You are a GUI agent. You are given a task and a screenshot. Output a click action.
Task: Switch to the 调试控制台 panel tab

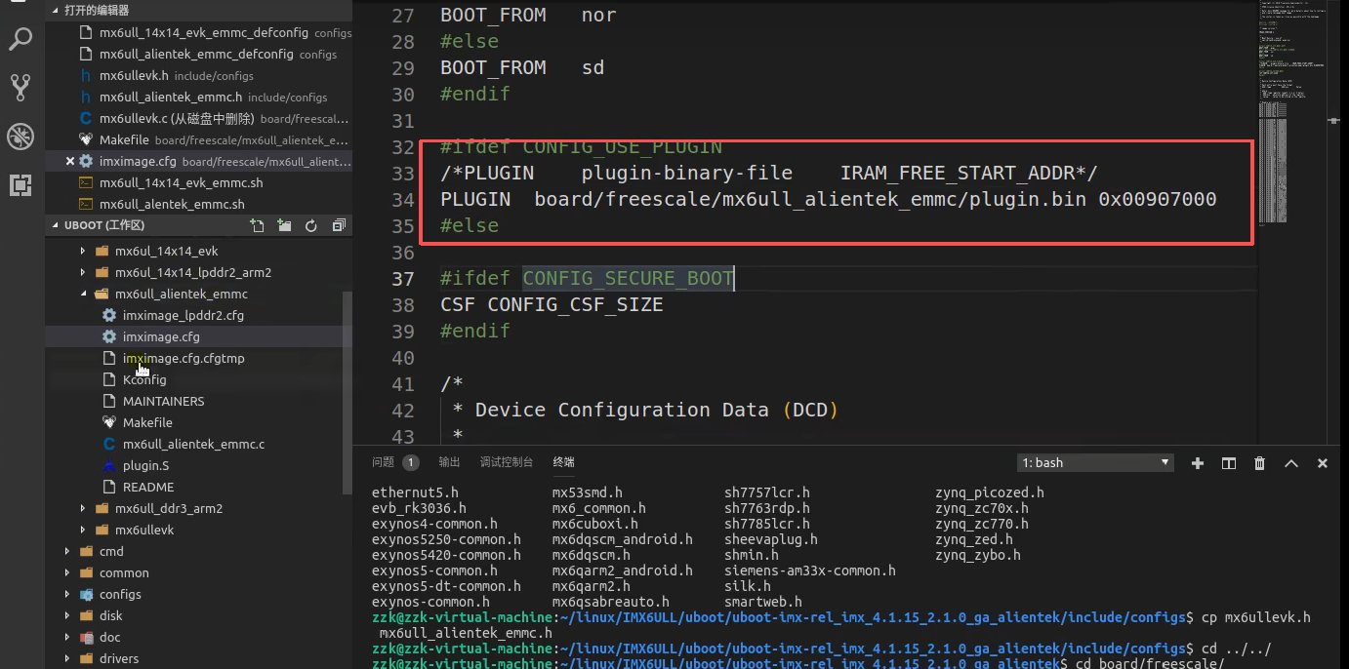coord(507,462)
